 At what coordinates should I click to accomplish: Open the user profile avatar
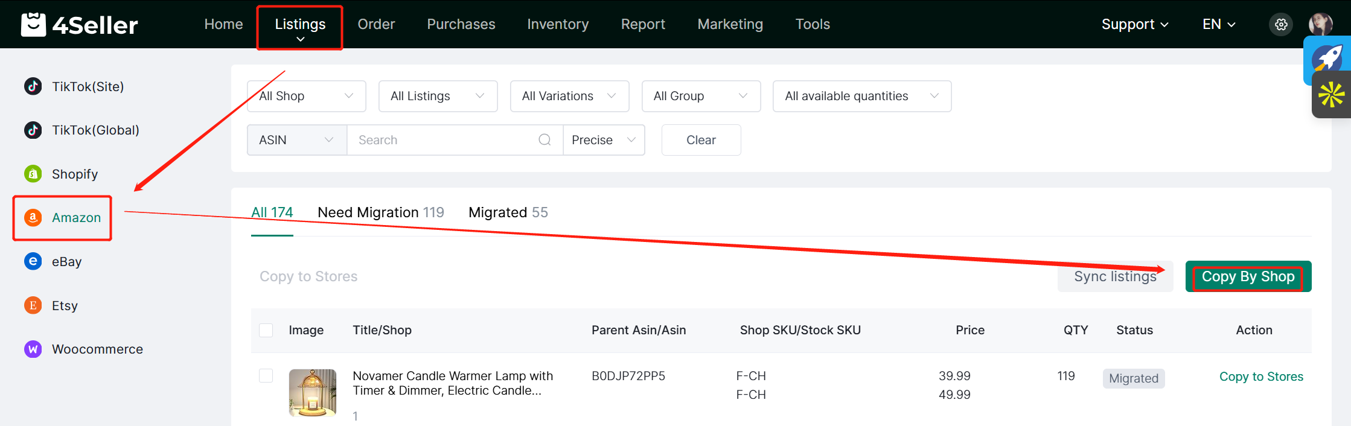point(1320,25)
